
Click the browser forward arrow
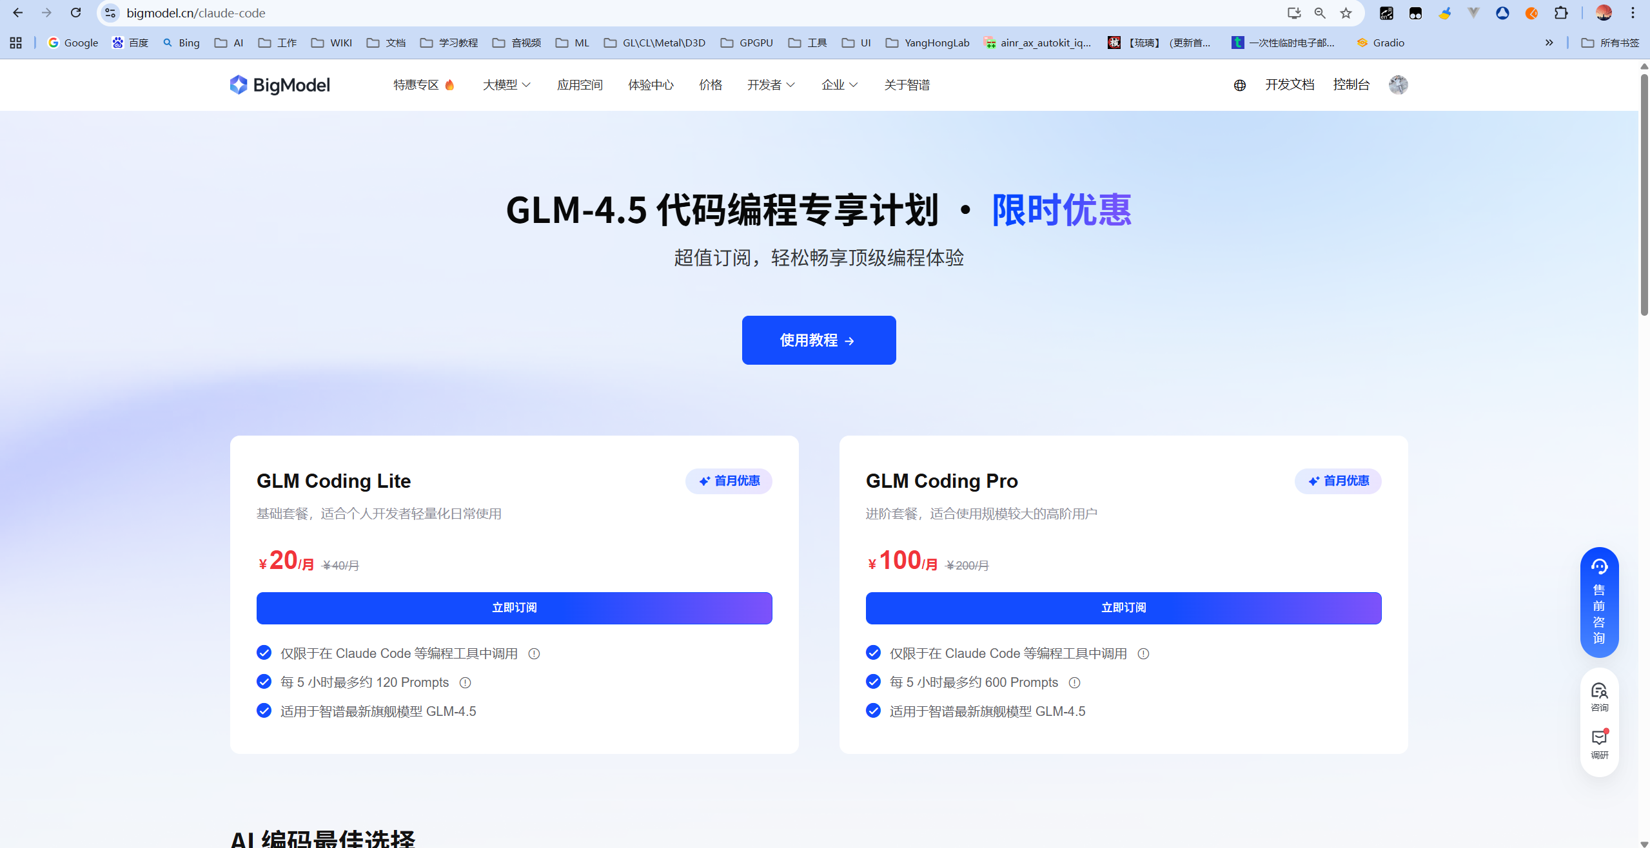[46, 13]
